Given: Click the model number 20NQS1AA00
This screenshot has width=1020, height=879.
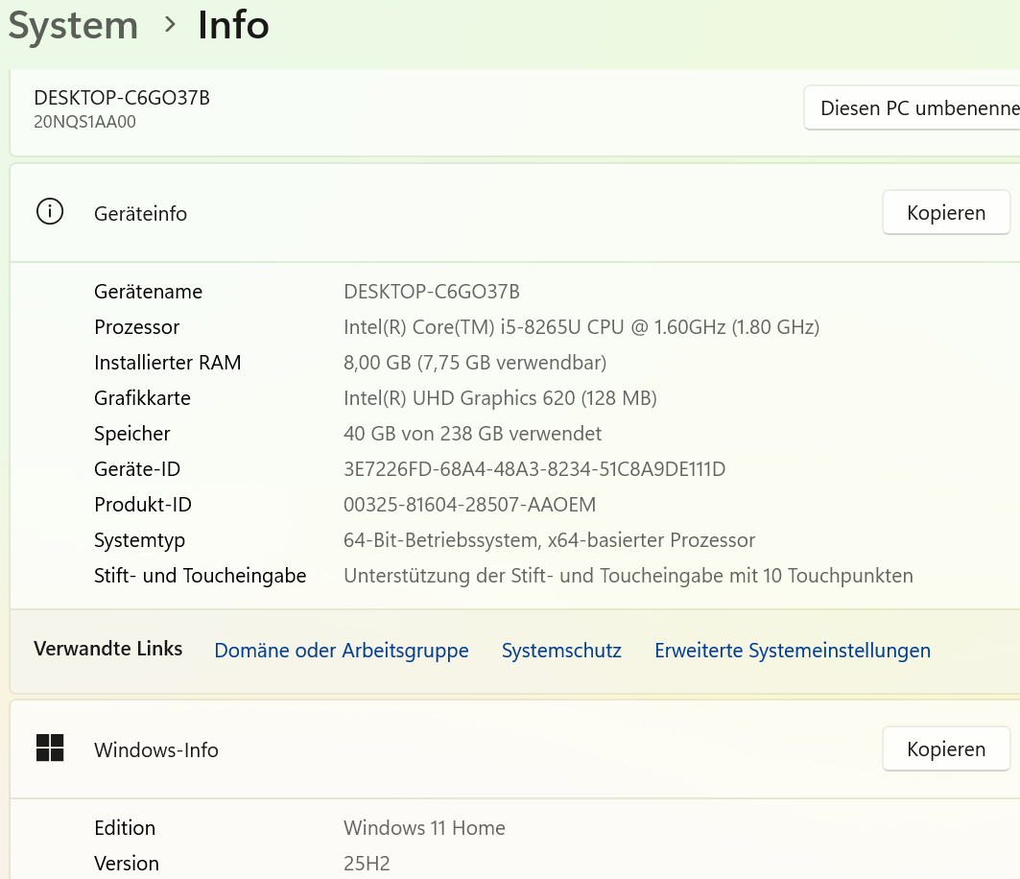Looking at the screenshot, I should coord(84,122).
